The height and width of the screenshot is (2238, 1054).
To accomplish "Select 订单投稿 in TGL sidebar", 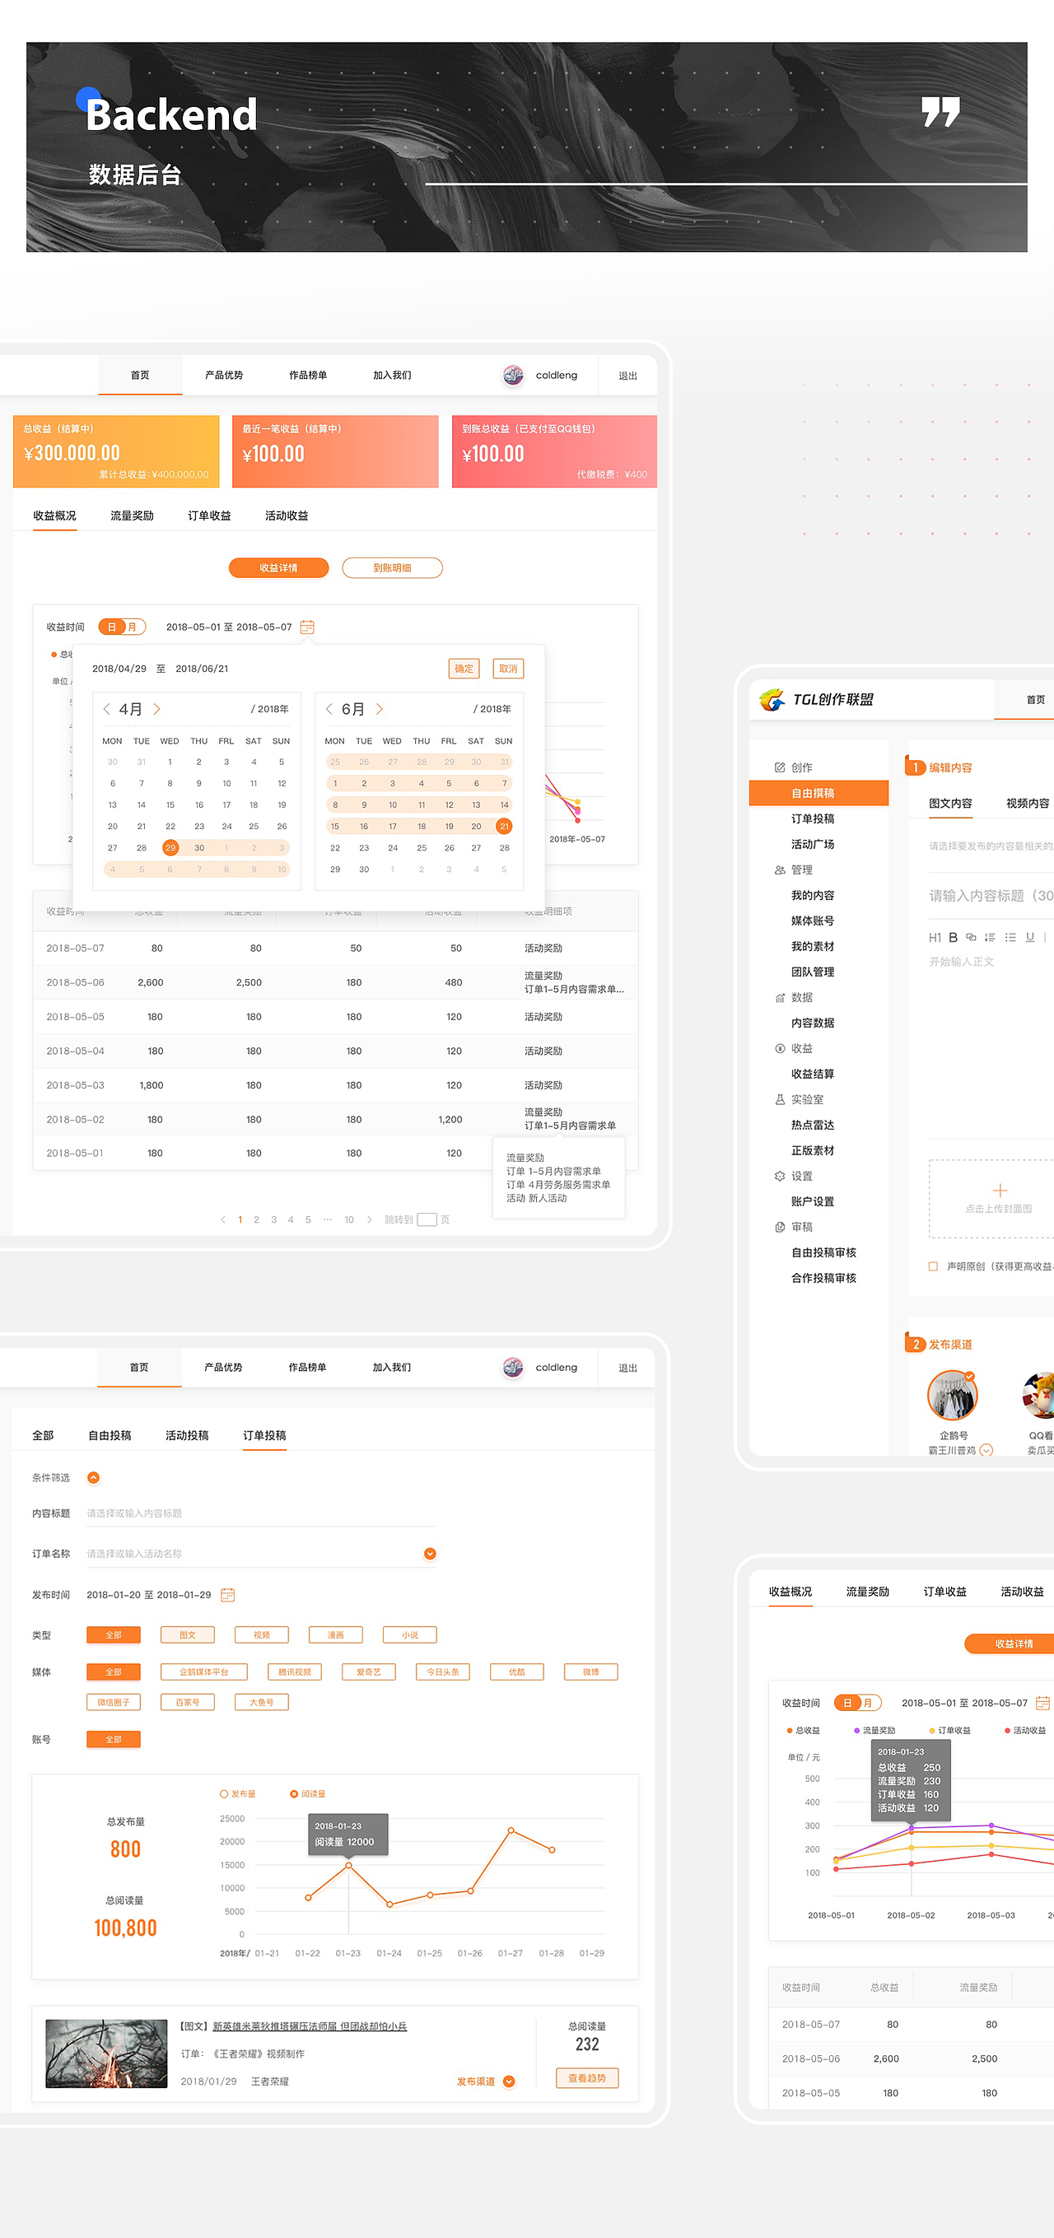I will click(x=813, y=818).
